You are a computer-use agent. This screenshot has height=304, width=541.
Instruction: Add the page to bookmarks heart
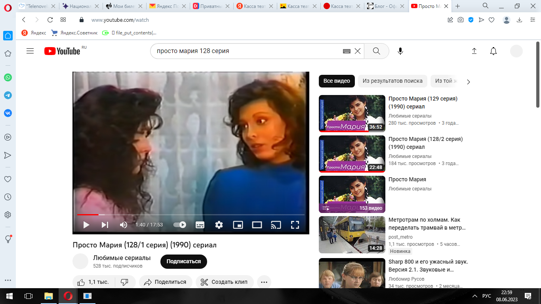point(491,20)
